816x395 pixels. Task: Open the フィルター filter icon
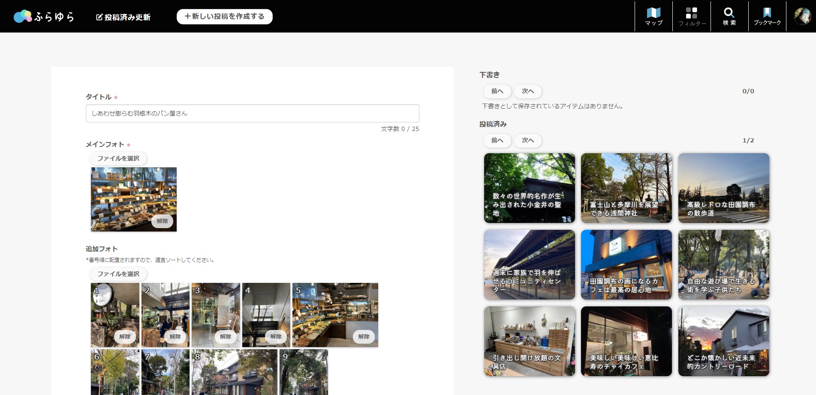pyautogui.click(x=691, y=16)
